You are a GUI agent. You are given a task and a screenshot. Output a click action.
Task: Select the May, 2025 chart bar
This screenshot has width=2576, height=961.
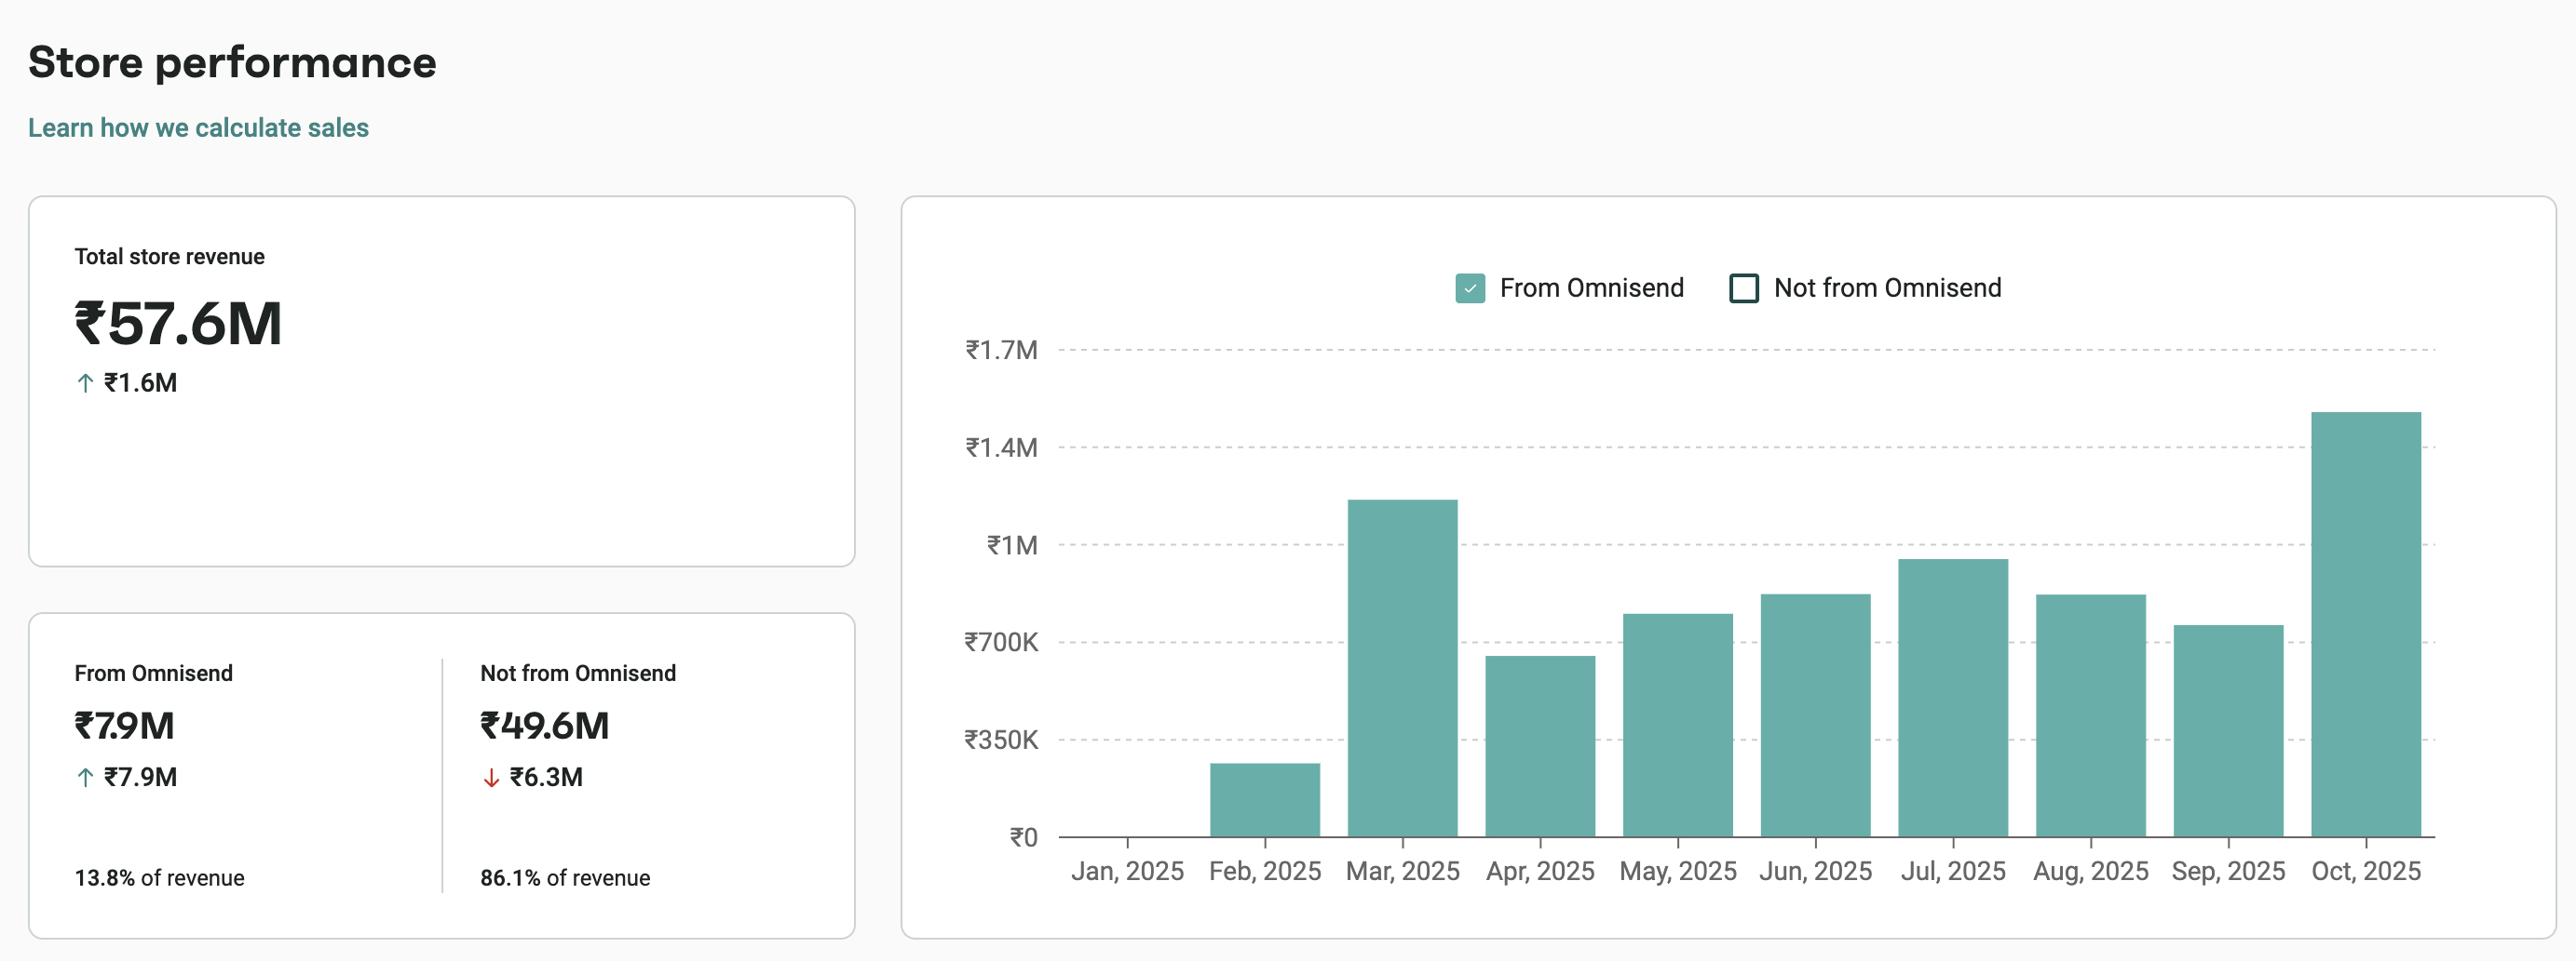(1677, 725)
